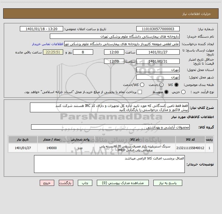Click the بازگشت back button

66,183
